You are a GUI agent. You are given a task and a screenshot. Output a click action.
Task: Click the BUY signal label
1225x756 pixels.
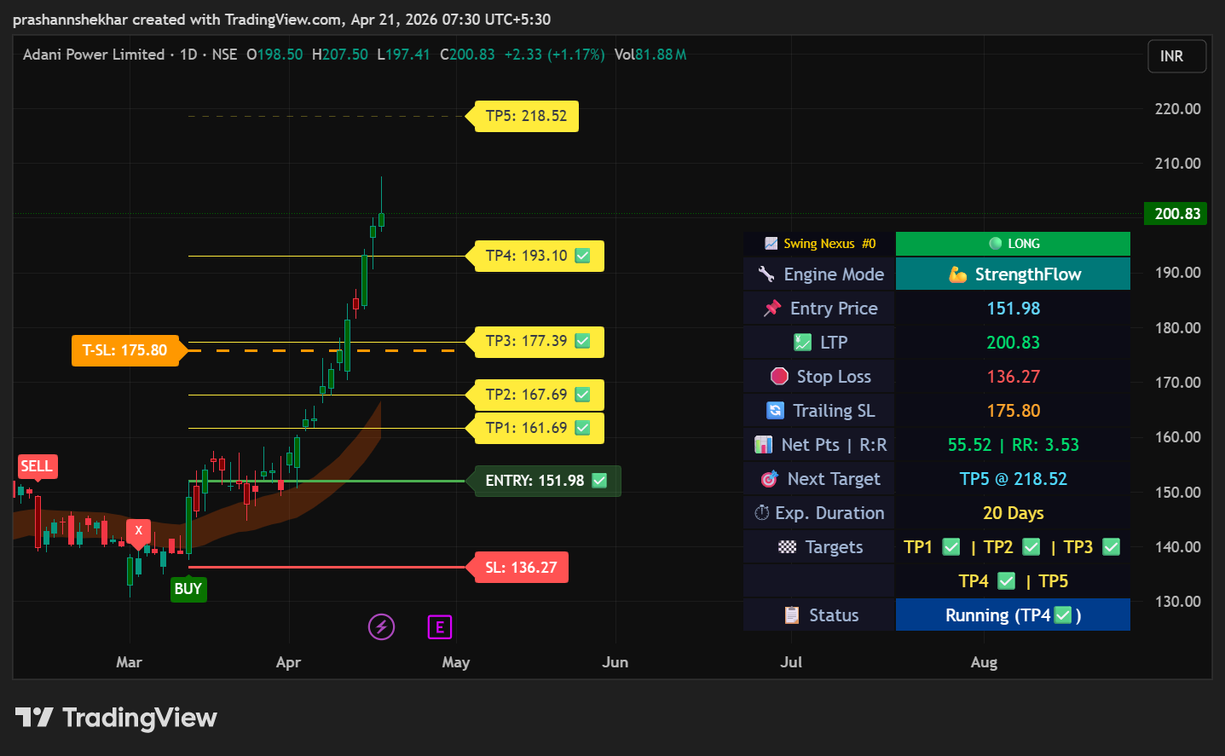pyautogui.click(x=188, y=589)
